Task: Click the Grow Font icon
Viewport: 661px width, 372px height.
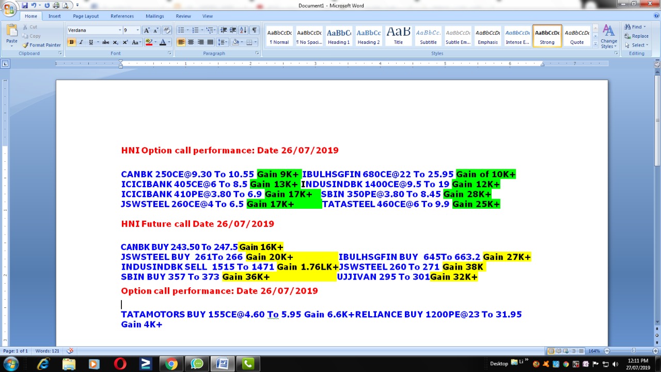Action: point(147,30)
